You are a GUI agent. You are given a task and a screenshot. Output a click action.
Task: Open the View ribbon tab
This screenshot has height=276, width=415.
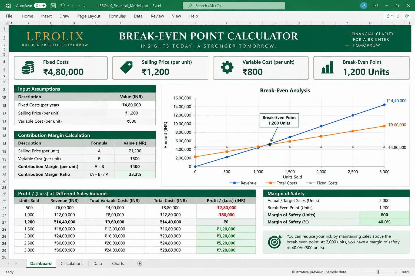[176, 16]
